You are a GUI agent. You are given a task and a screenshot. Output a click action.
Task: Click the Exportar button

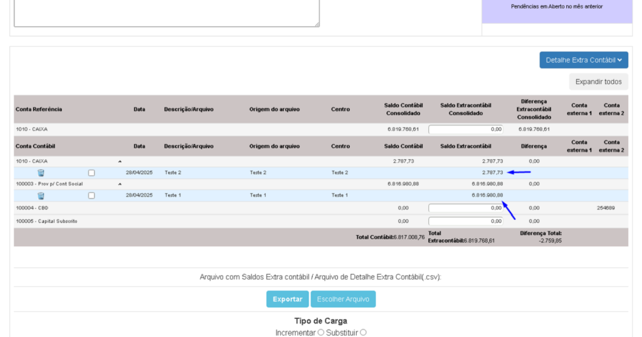point(287,299)
